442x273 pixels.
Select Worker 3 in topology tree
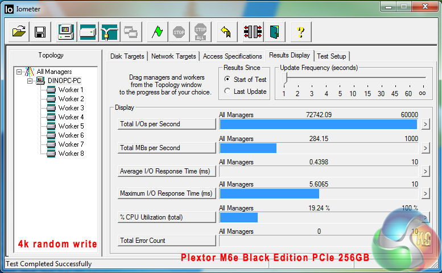point(71,108)
